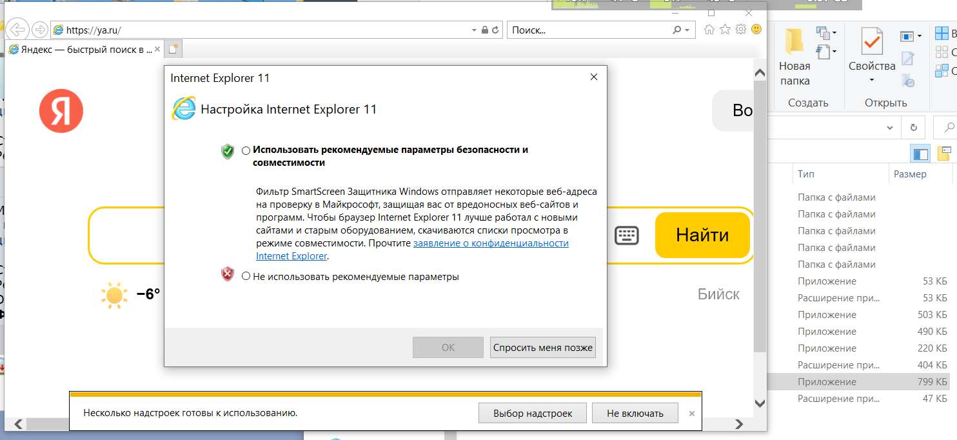Click Спросить меня позже button
The image size is (957, 440).
(x=542, y=347)
